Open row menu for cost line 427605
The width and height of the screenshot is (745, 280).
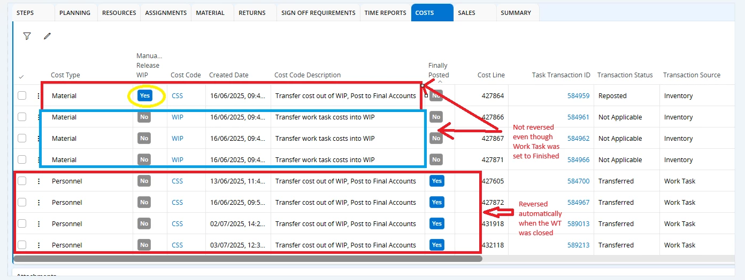(39, 181)
